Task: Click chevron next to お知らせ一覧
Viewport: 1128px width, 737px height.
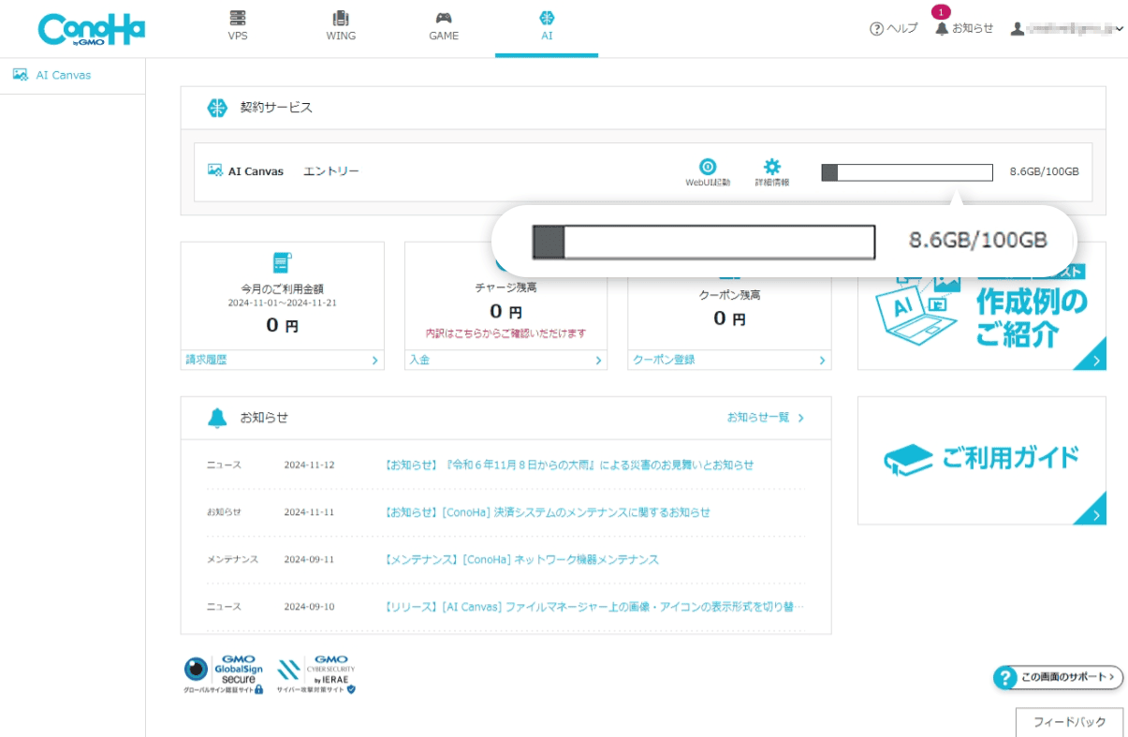Action: tap(800, 418)
